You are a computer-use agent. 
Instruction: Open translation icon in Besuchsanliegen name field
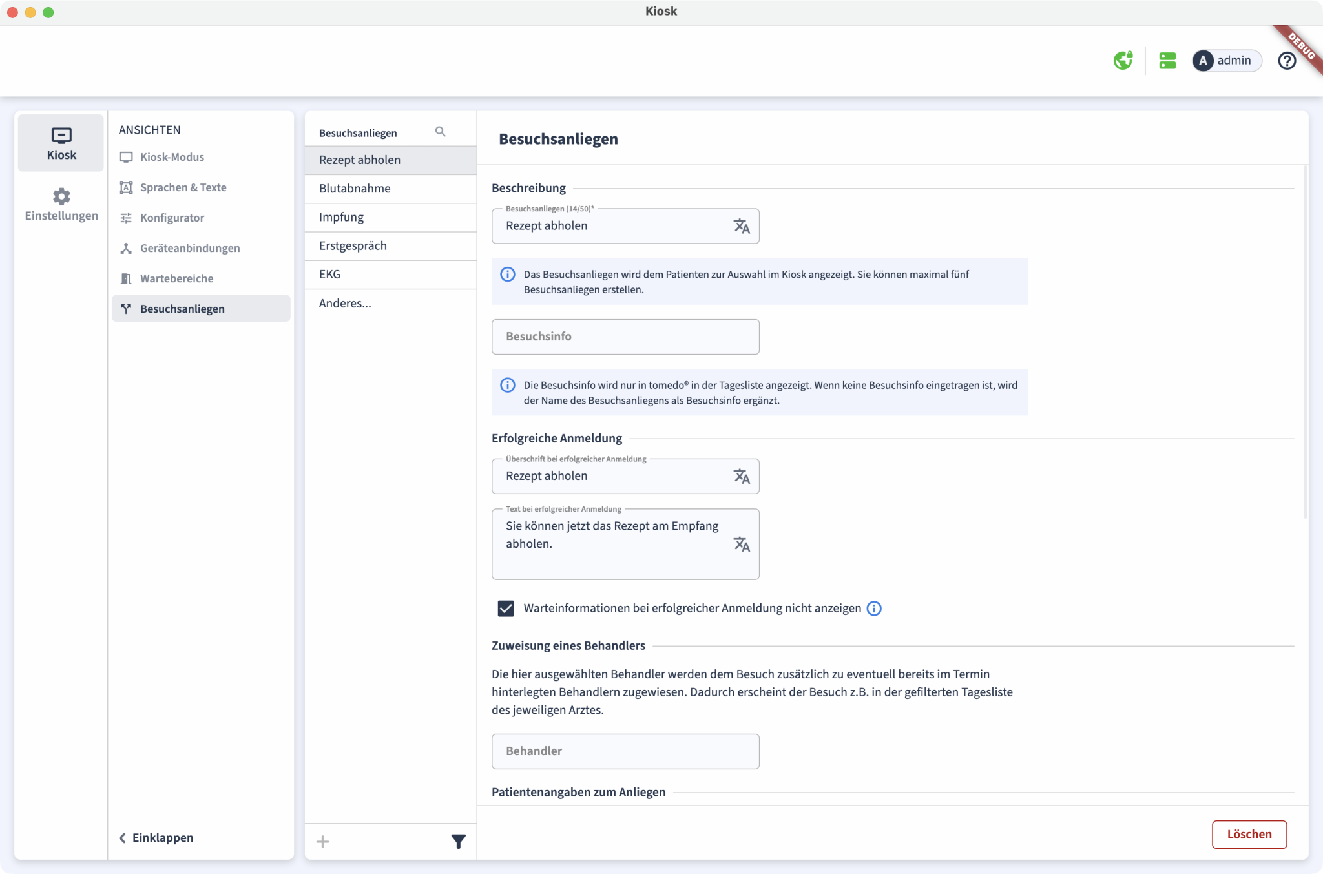(x=742, y=226)
